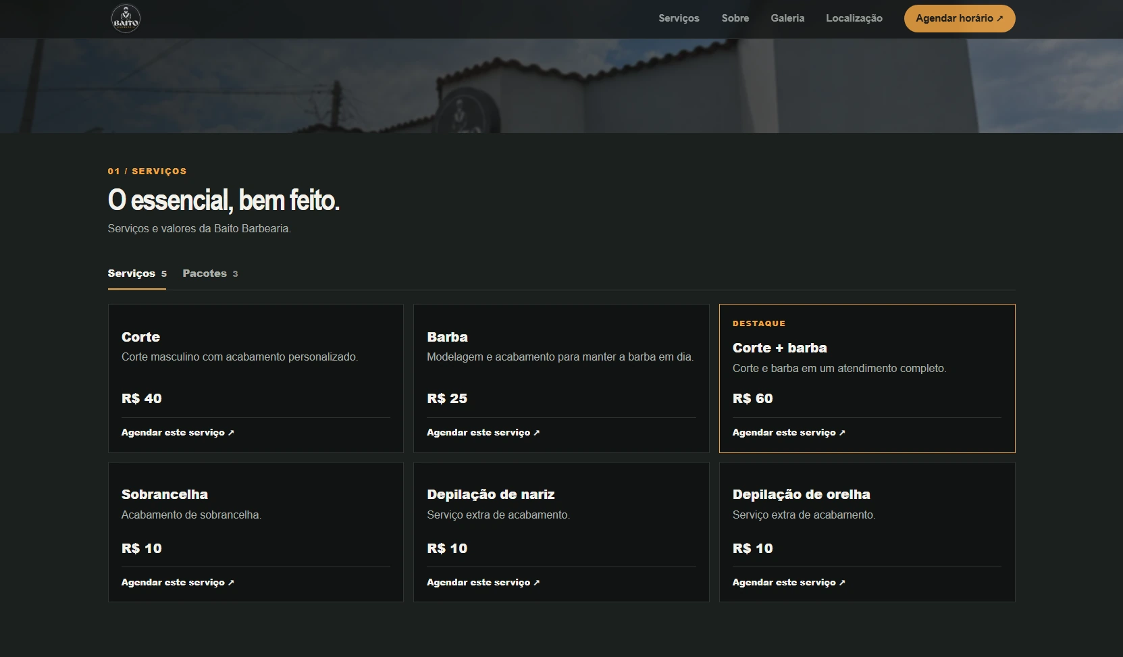Screen dimensions: 1123x657
Task: Click the Corte card title
Action: [x=140, y=337]
